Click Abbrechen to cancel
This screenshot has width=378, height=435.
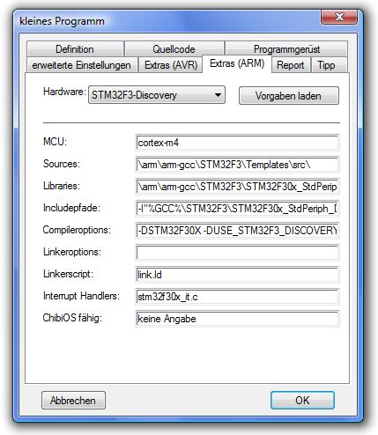click(x=73, y=401)
